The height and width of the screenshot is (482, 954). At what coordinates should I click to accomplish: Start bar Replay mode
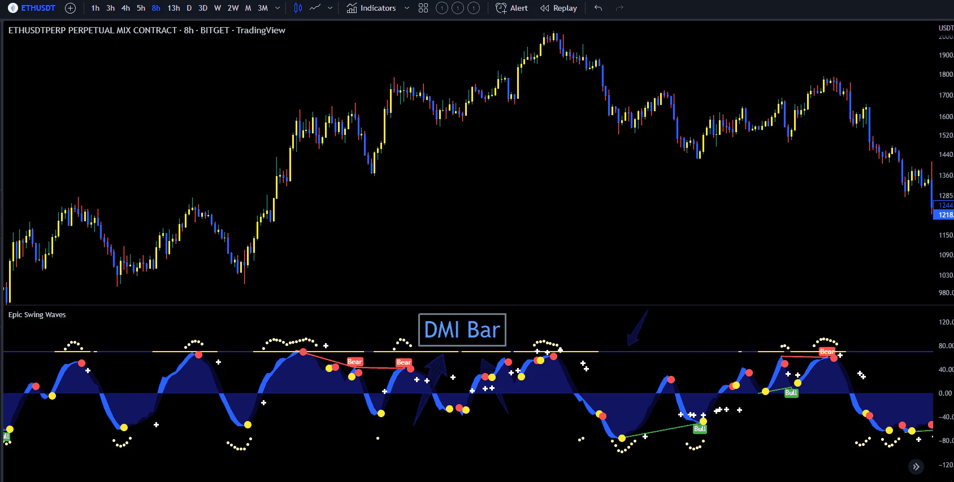558,8
